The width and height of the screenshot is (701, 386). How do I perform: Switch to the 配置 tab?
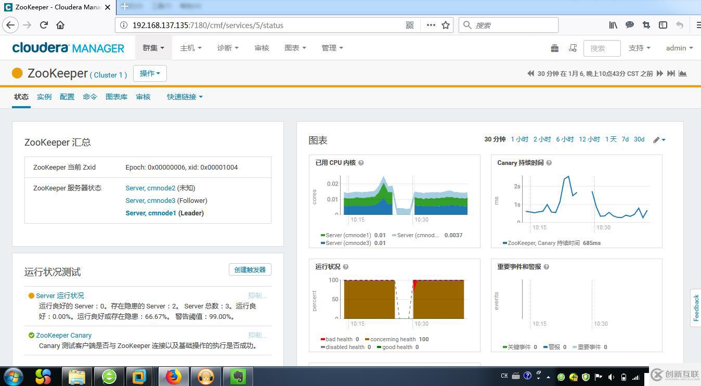(x=67, y=97)
